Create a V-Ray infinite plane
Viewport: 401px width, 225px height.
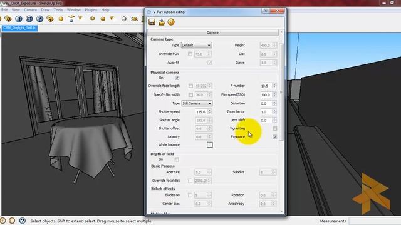pyautogui.click(x=134, y=19)
